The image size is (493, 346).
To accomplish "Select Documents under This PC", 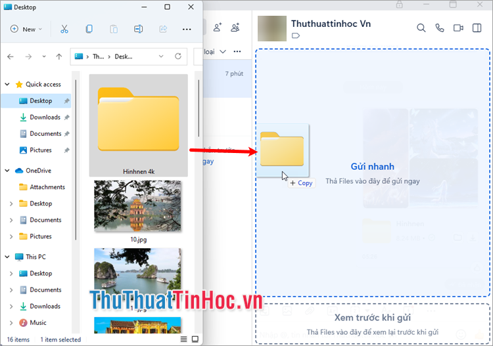I will (40, 290).
